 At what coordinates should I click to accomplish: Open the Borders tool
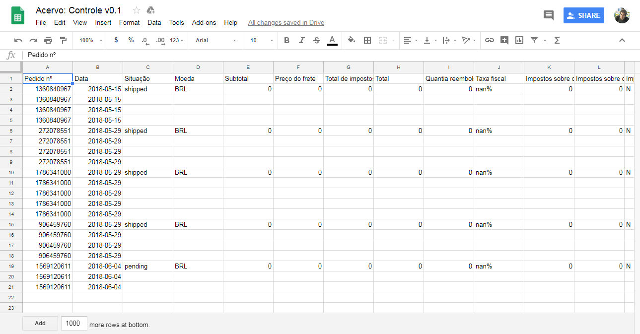click(x=367, y=40)
